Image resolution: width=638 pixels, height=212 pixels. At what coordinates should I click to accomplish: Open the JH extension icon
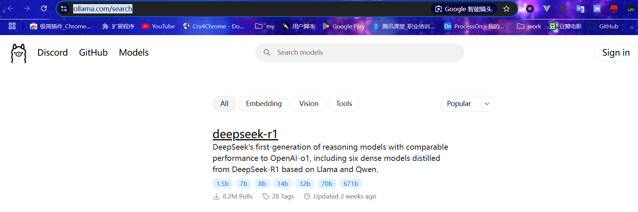[x=597, y=9]
